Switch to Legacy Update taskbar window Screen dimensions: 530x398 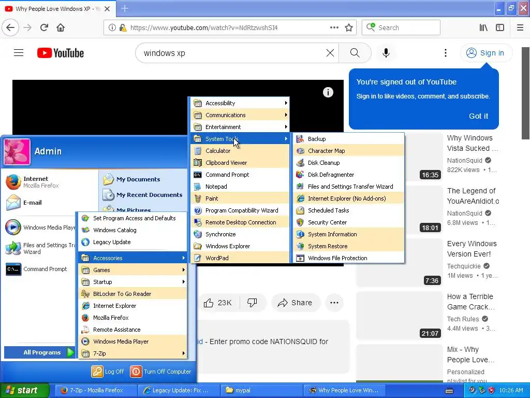[x=178, y=390]
